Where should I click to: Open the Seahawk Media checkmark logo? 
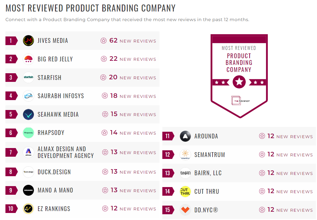tap(28, 114)
